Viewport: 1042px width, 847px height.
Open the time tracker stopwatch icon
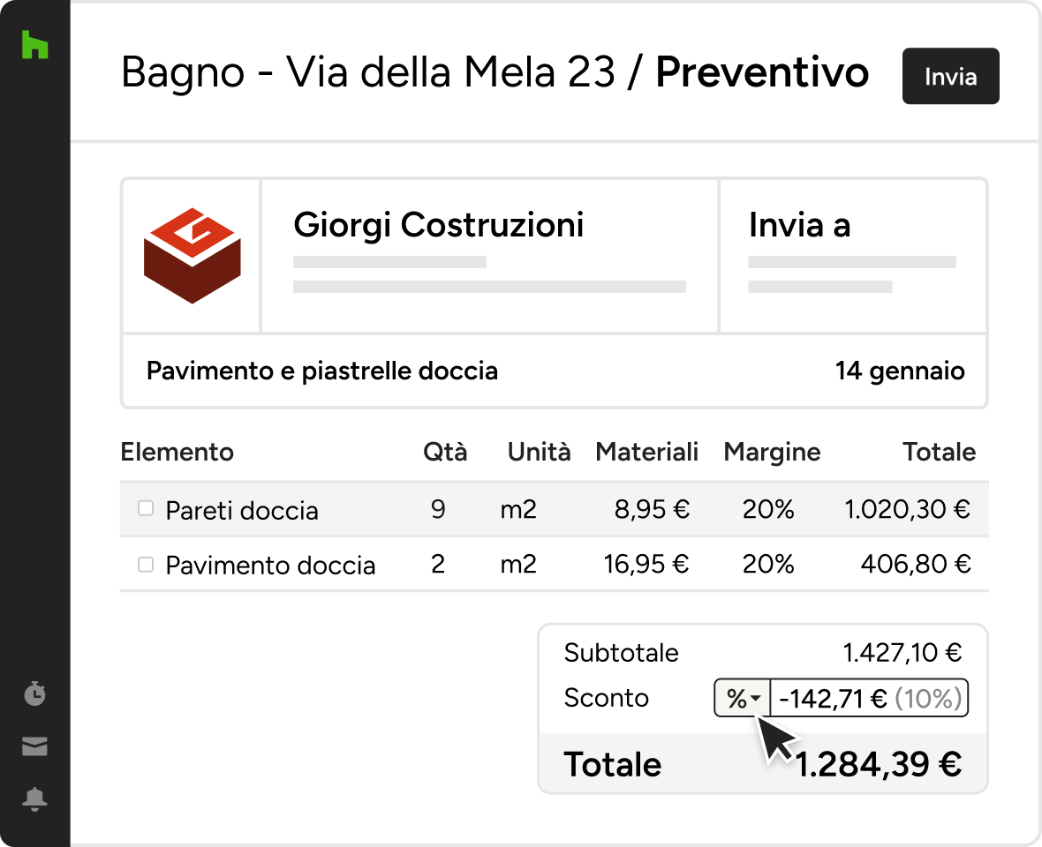point(34,693)
